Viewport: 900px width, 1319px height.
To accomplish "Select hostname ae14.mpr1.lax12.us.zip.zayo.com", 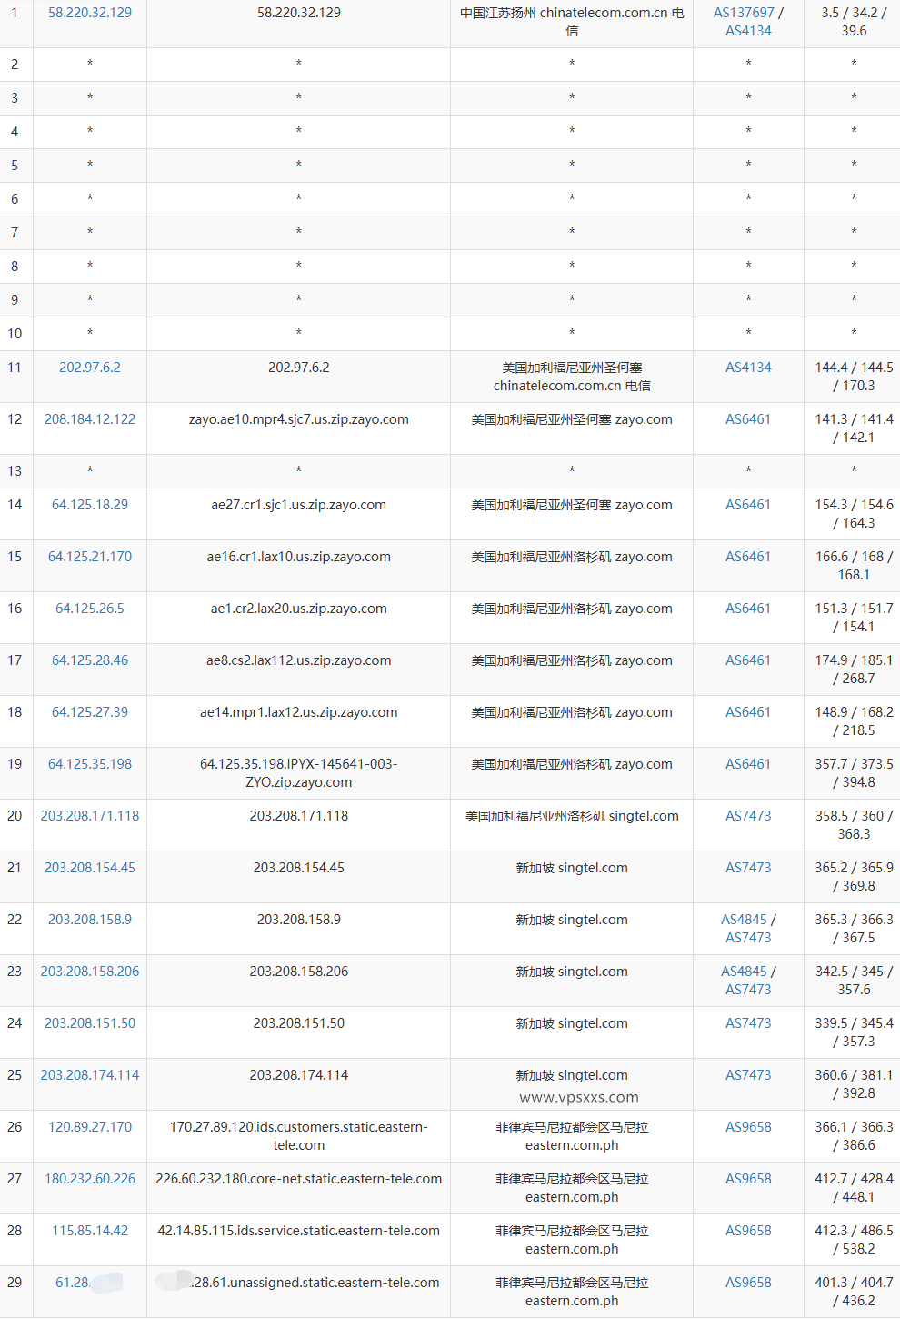I will pos(299,712).
